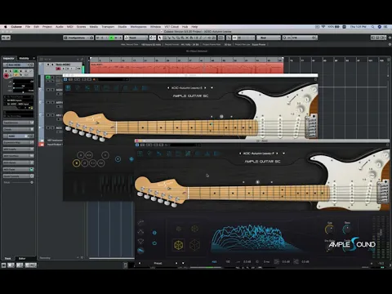Toggle the red record enable button in the Inspector
This screenshot has width=392, height=294.
point(6,76)
